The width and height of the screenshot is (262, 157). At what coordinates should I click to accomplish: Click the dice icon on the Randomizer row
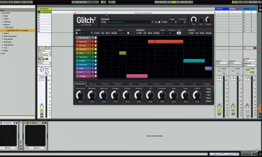[96, 38]
